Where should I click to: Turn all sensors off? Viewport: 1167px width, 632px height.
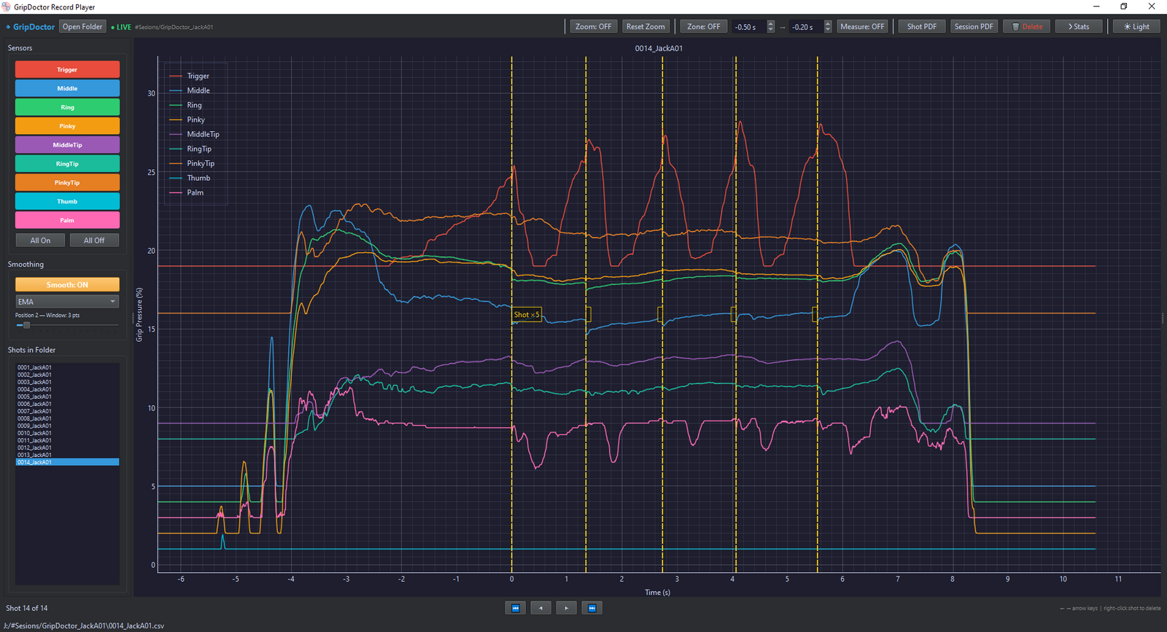94,241
